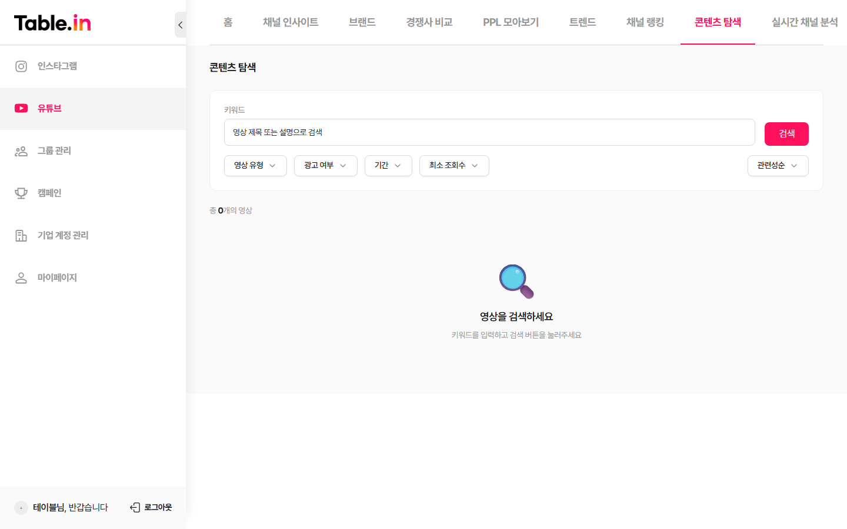Viewport: 847px width, 529px height.
Task: Click the 로그아웃 exit icon
Action: pyautogui.click(x=135, y=507)
